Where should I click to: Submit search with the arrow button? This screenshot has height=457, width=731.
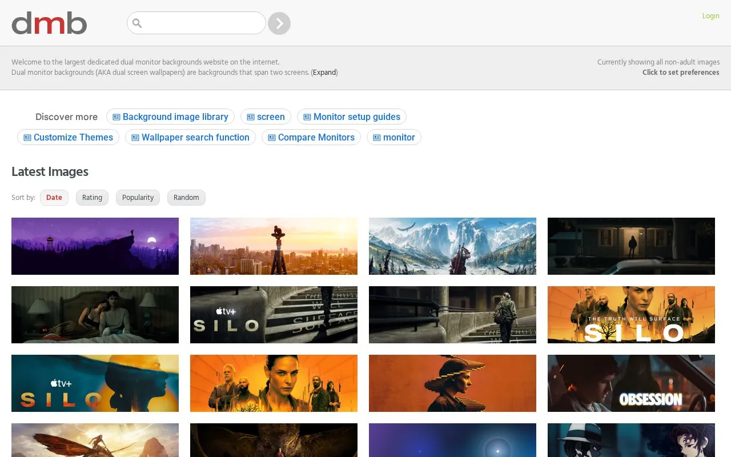click(279, 23)
